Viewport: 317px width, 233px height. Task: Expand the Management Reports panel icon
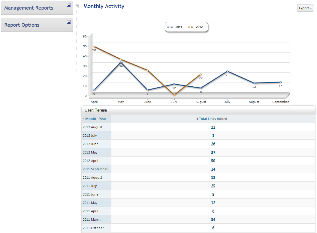click(69, 5)
